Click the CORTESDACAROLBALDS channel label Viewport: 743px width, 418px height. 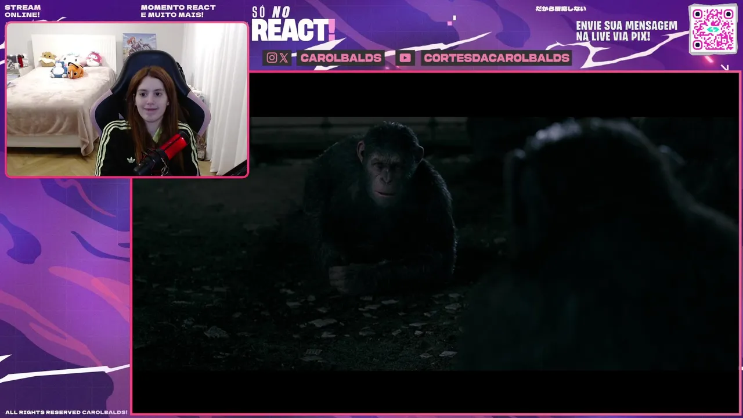[496, 57]
